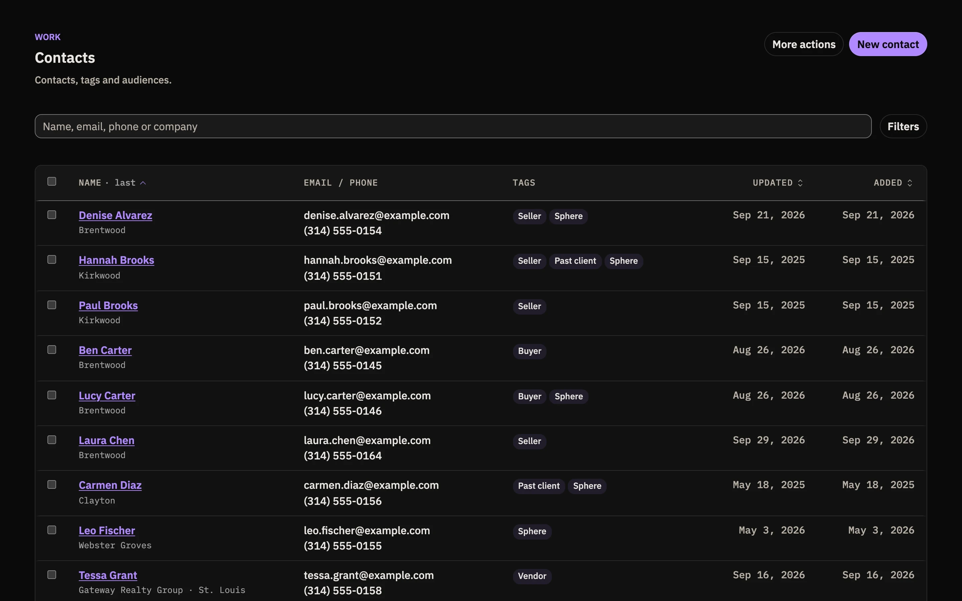The width and height of the screenshot is (962, 601).
Task: Select the Leo Fischer row checkbox
Action: pyautogui.click(x=52, y=530)
